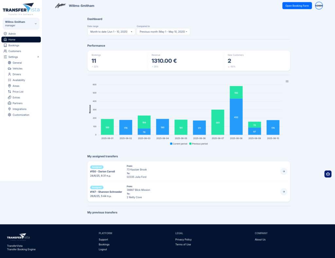Viewport: 335px width, 258px height.
Task: Open the Privacy Policy footer link
Action: pos(183,239)
